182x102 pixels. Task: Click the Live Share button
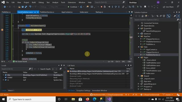pyautogui.click(x=168, y=7)
